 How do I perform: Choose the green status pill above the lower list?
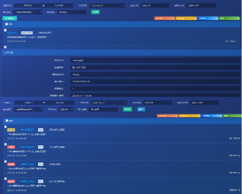point(231,116)
